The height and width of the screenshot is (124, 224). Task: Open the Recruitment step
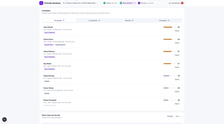pos(128,3)
